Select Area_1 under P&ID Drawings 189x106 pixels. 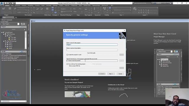tap(10, 36)
